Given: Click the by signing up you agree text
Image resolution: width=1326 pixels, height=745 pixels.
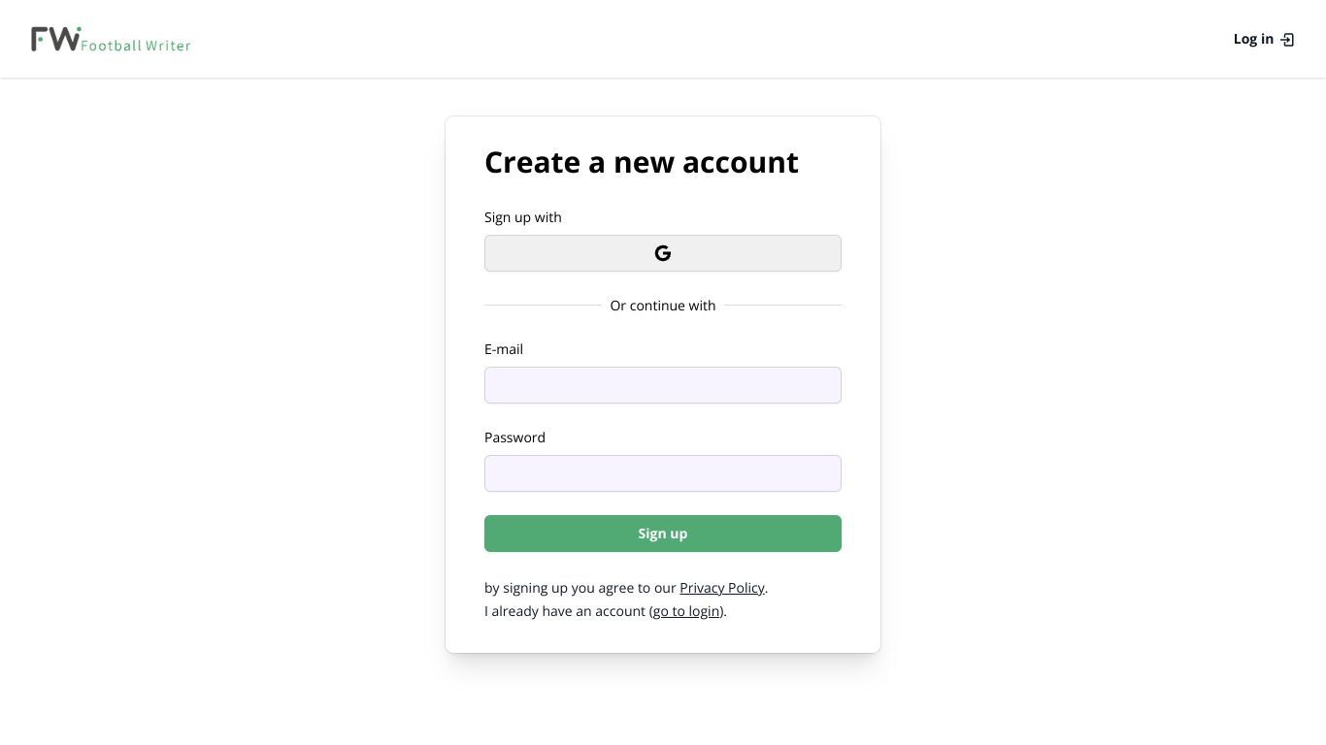Looking at the screenshot, I should point(580,588).
